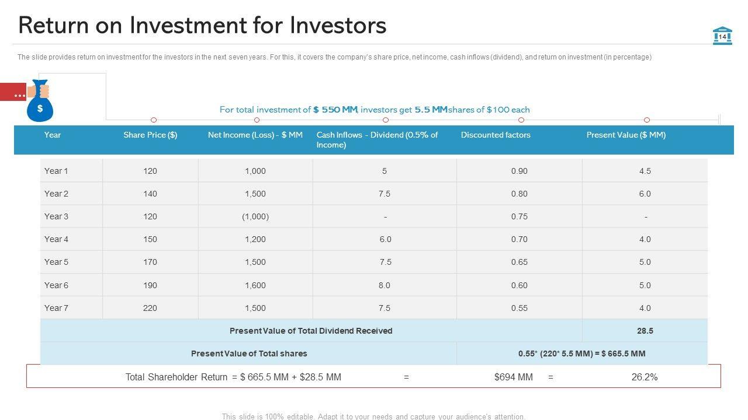Click the Year 1 row label
Viewport: 748px width, 420px height.
56,171
